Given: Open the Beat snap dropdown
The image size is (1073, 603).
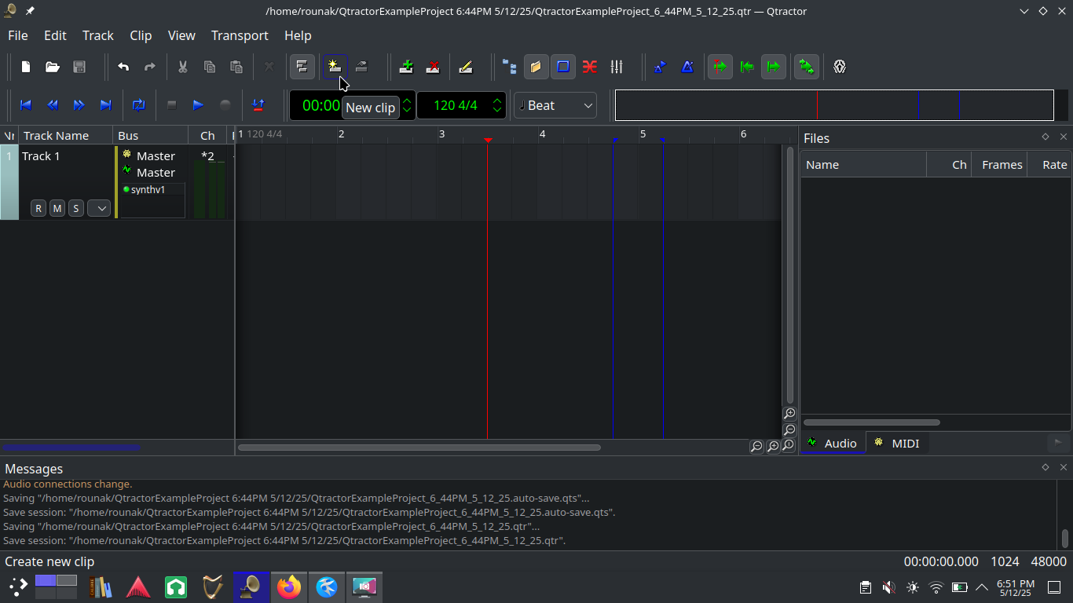Looking at the screenshot, I should [555, 105].
